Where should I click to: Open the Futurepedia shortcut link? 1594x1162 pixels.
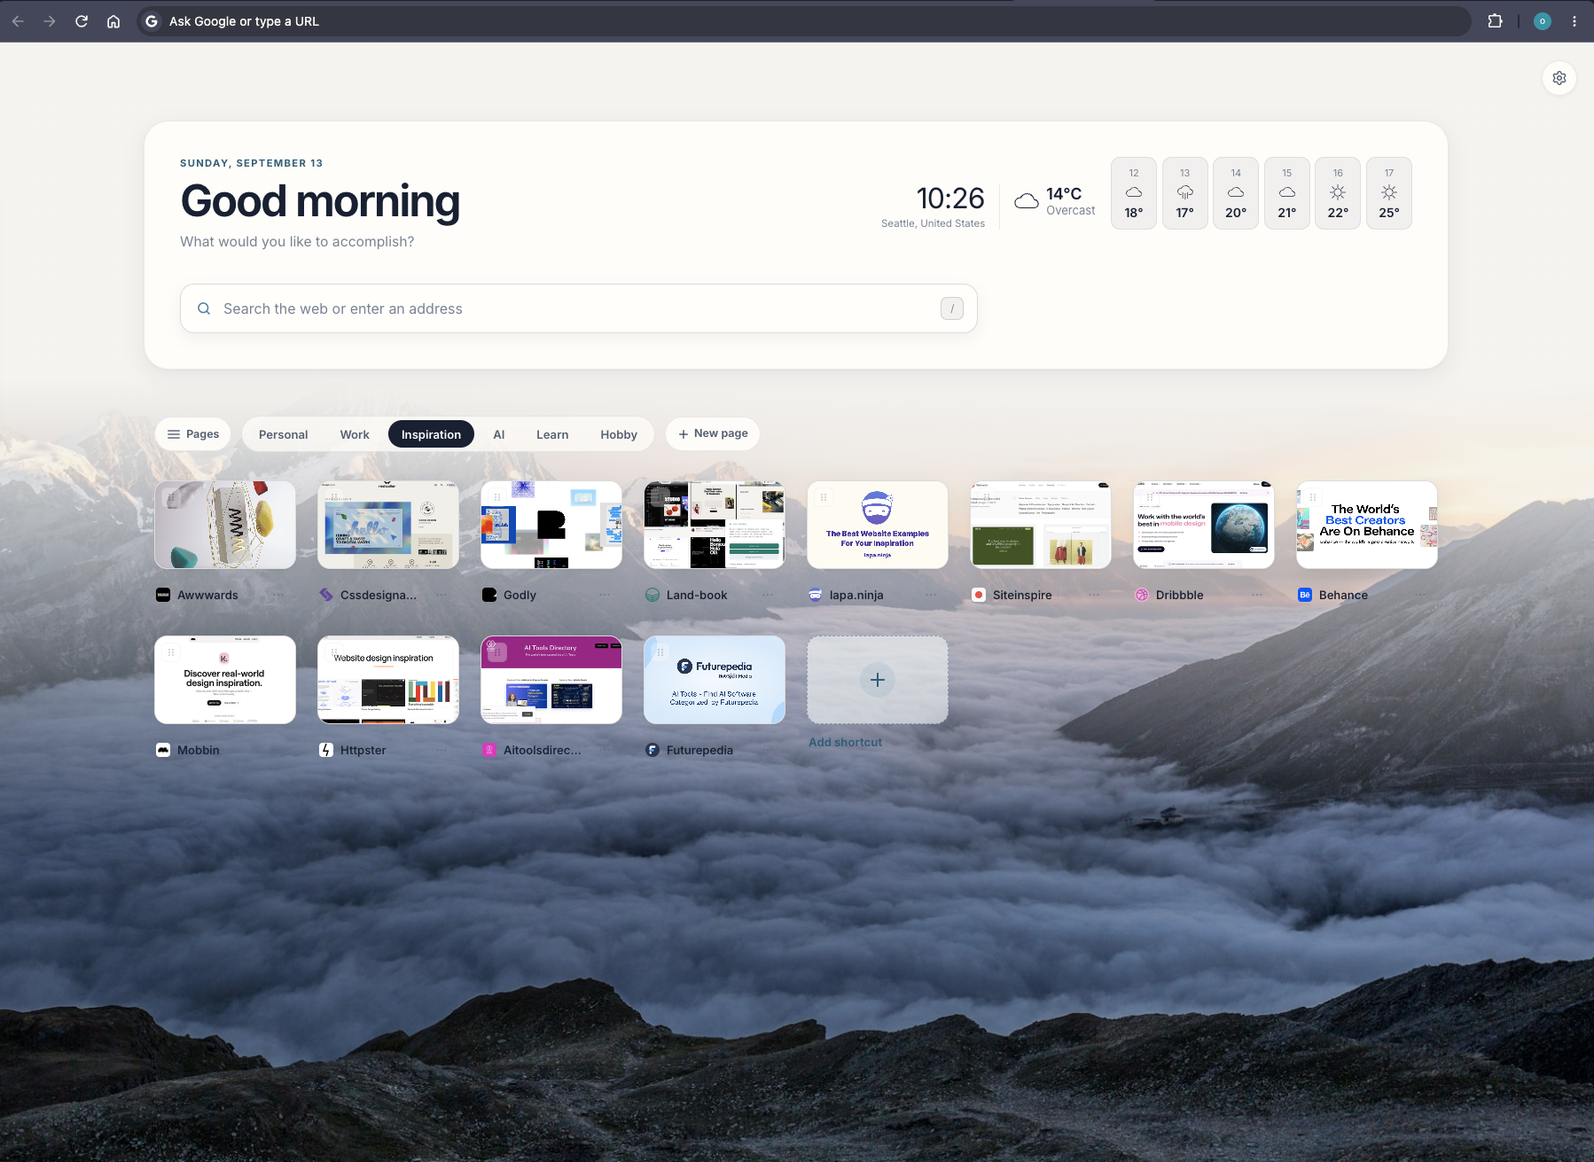tap(699, 750)
